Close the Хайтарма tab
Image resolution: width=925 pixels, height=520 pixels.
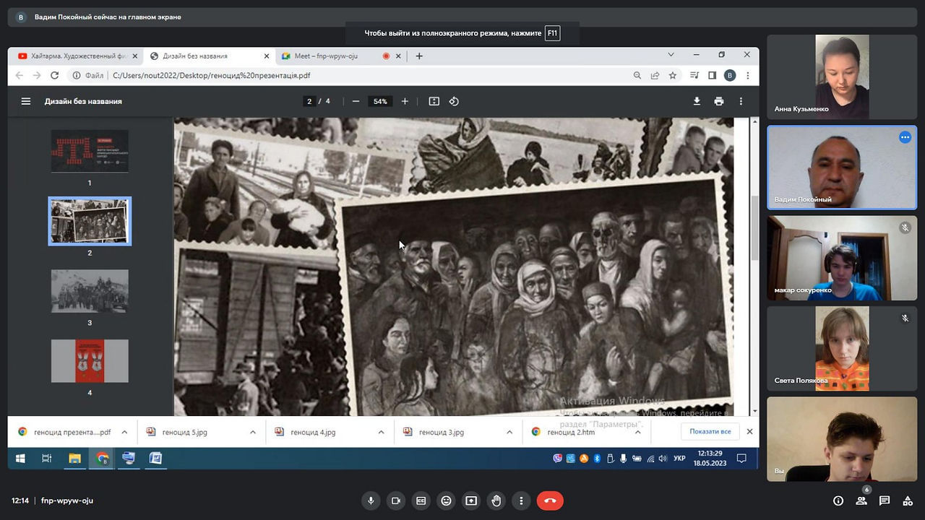(x=134, y=56)
